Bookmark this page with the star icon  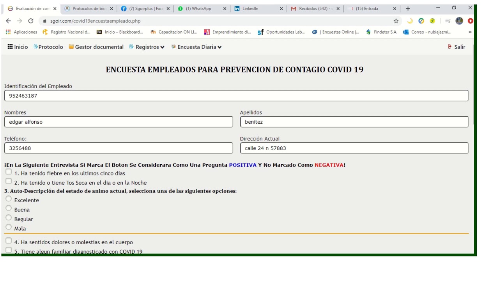396,21
